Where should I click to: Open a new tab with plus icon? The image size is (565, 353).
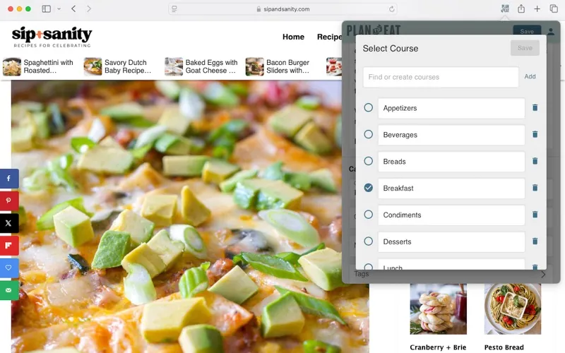pyautogui.click(x=537, y=9)
